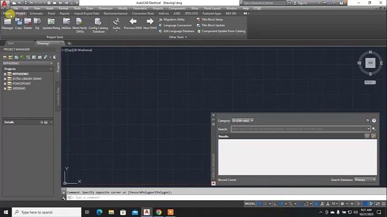Run Component Update From Catalog

(221, 31)
